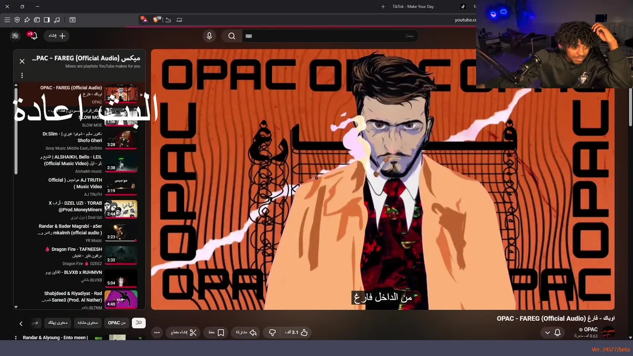Click the red triangle extension with badge
The height and width of the screenshot is (356, 633).
[143, 19]
